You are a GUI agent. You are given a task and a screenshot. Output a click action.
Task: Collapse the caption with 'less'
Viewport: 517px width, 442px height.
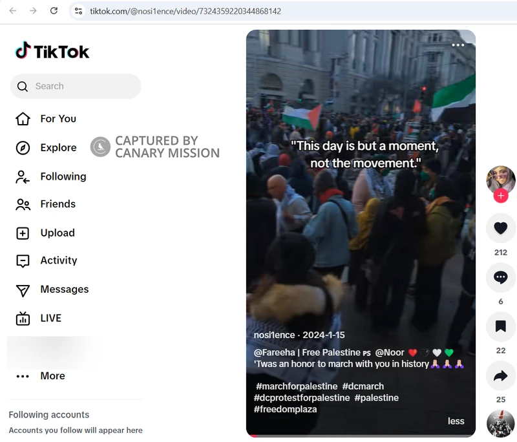(456, 421)
